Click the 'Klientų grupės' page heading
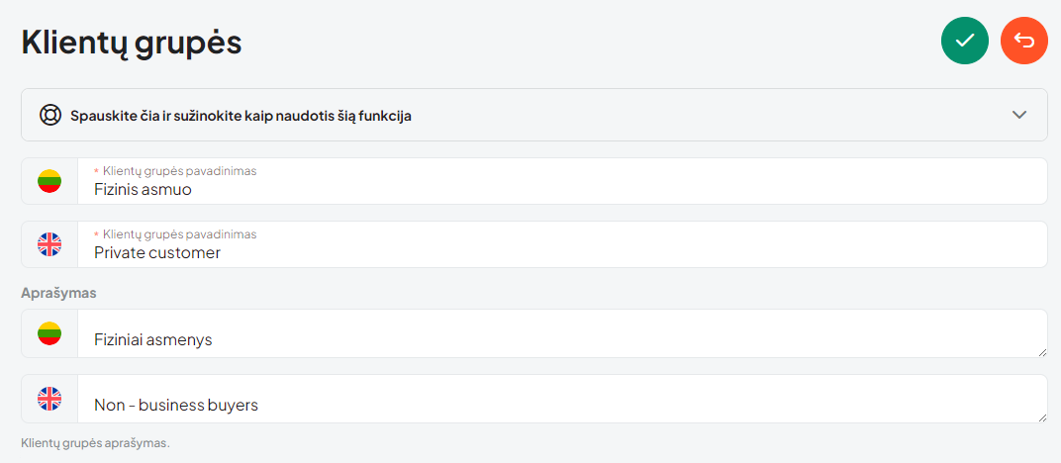 pyautogui.click(x=132, y=43)
